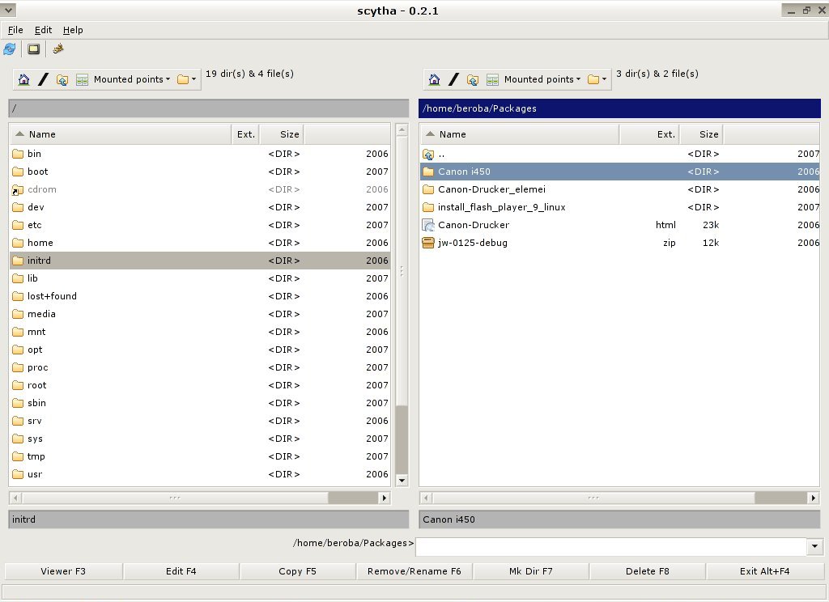Select the lost+found directory row
The height and width of the screenshot is (602, 829).
(201, 296)
